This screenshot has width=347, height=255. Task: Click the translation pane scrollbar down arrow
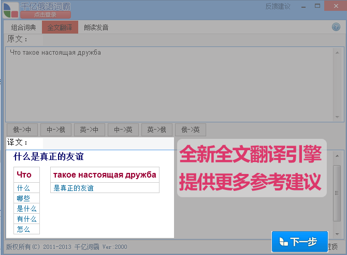pos(337,234)
